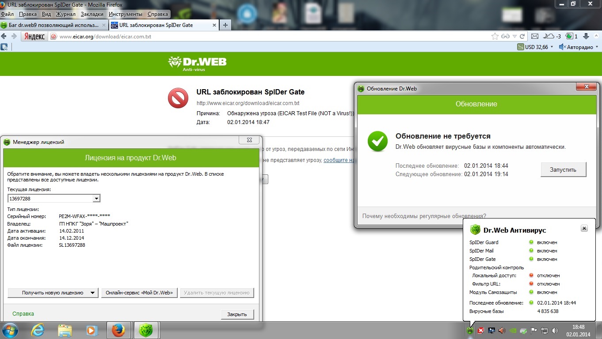The width and height of the screenshot is (602, 339).
Task: Click the Авторадио muted speaker icon
Action: 562,47
